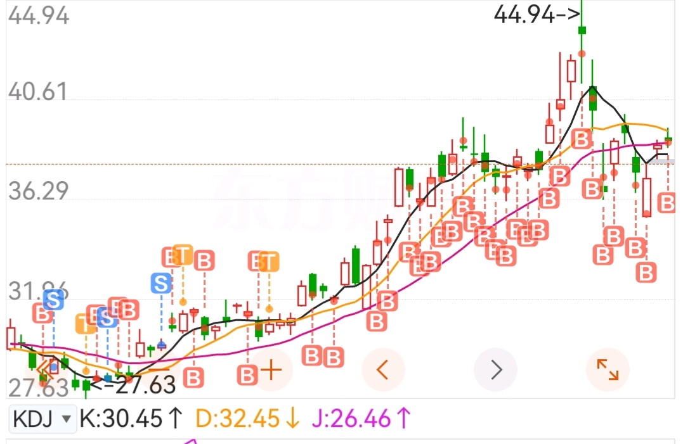
Task: Tap the B marker just below the peak candle
Action: pyautogui.click(x=582, y=139)
